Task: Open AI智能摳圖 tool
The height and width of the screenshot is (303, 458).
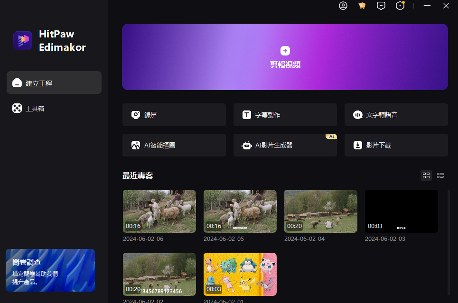Action: (174, 145)
